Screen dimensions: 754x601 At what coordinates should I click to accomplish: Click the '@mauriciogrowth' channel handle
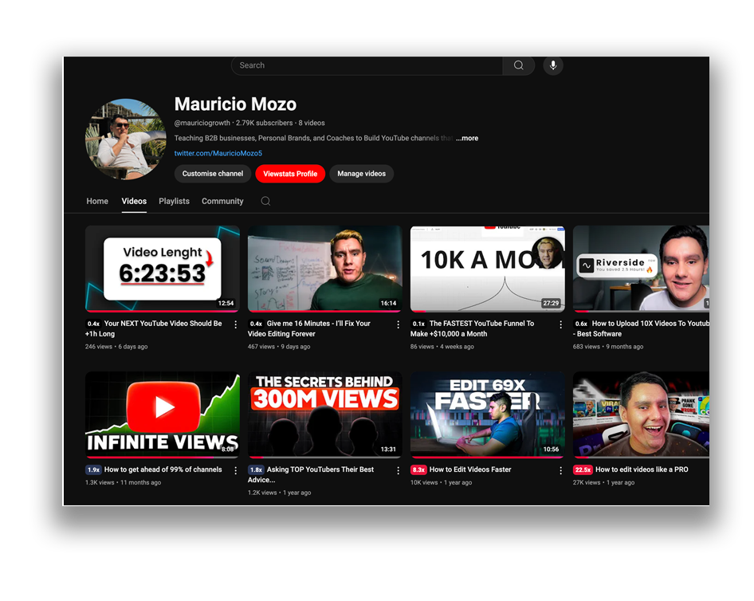coord(202,123)
